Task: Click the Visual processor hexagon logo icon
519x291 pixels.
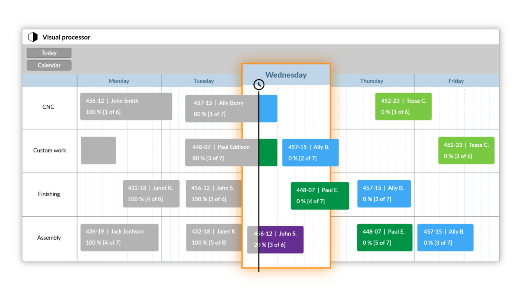Action: 33,37
